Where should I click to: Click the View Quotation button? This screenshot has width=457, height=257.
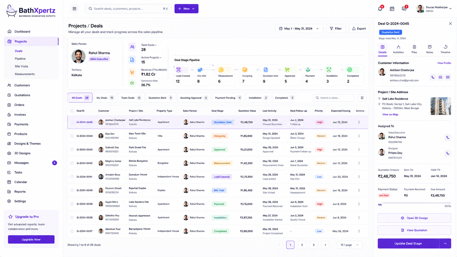(414, 230)
